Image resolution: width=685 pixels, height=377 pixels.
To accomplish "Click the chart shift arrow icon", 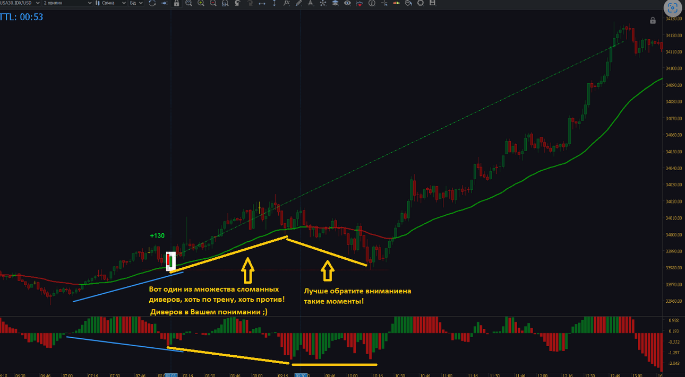I will pos(165,3).
